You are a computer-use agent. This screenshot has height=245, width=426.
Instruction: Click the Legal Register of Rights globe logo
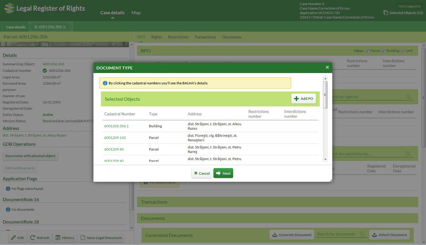(x=9, y=8)
